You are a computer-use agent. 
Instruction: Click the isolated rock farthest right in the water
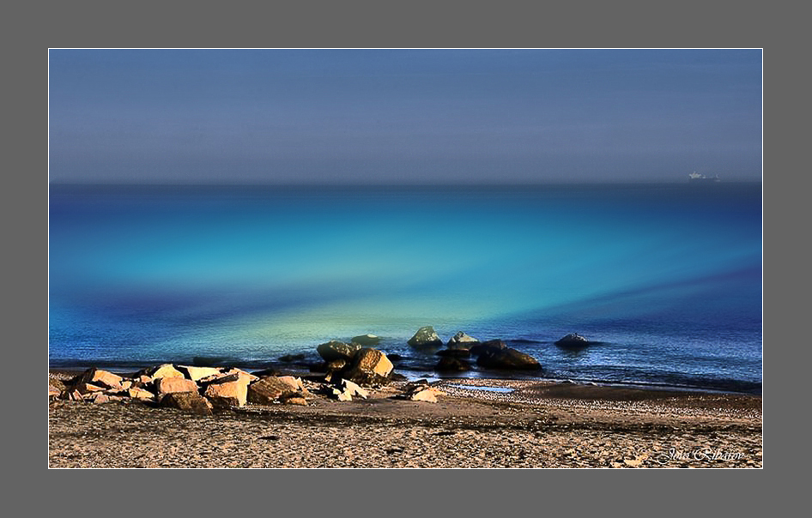(572, 340)
